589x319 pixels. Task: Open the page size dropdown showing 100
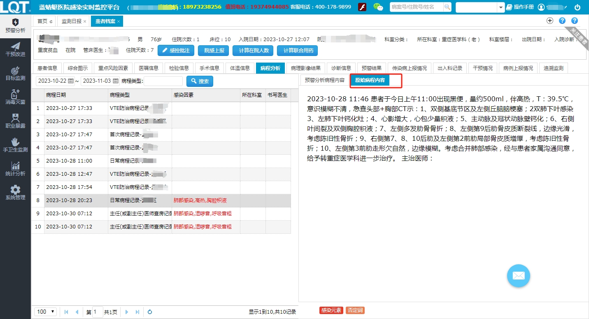point(45,312)
